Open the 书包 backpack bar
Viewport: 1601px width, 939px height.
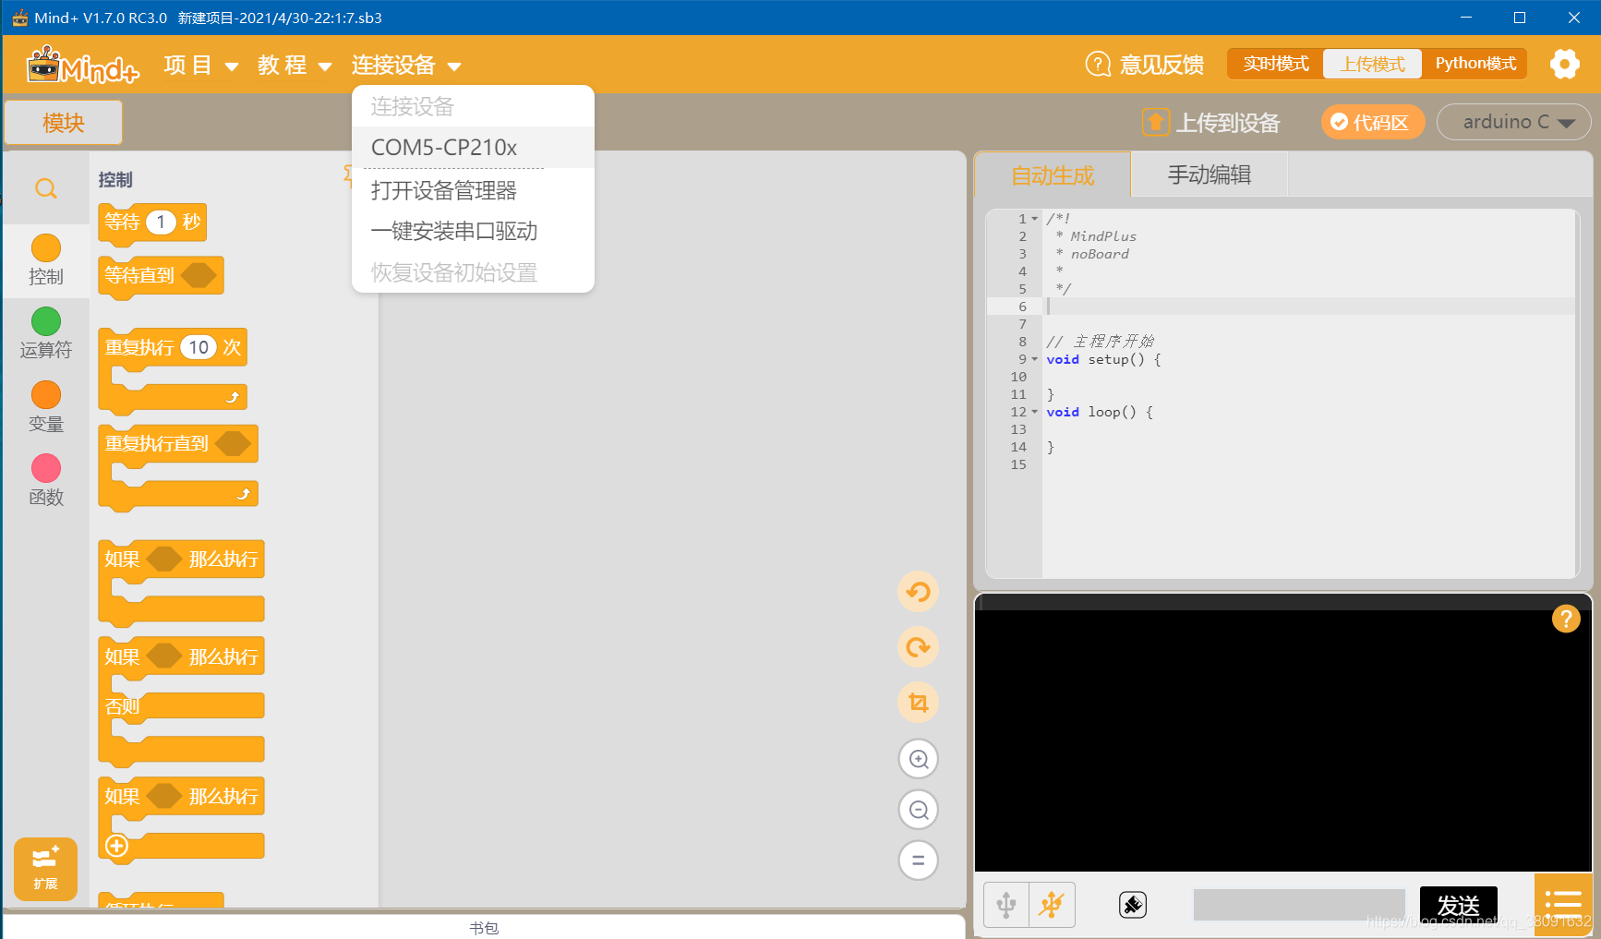(484, 927)
